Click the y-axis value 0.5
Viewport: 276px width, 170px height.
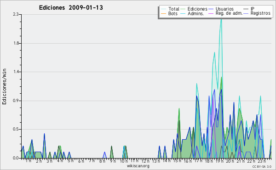coord(16,129)
